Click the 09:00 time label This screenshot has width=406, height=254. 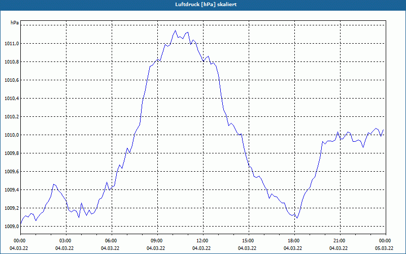point(157,241)
